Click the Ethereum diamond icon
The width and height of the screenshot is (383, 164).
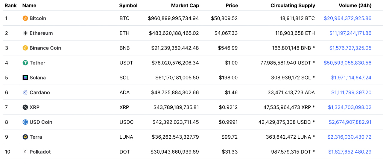25,33
